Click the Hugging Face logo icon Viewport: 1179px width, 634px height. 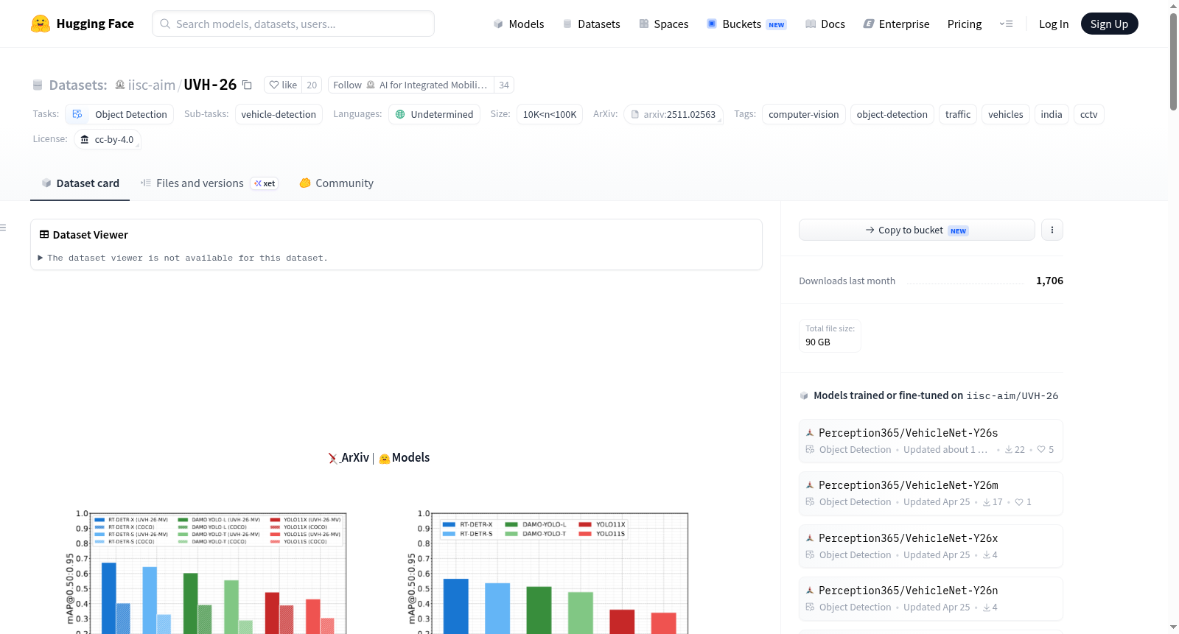pos(41,24)
